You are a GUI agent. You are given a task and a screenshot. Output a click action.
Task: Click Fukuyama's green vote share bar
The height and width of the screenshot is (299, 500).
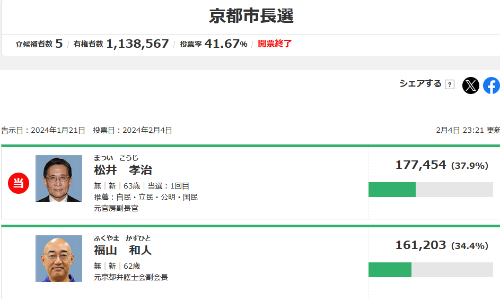click(390, 270)
